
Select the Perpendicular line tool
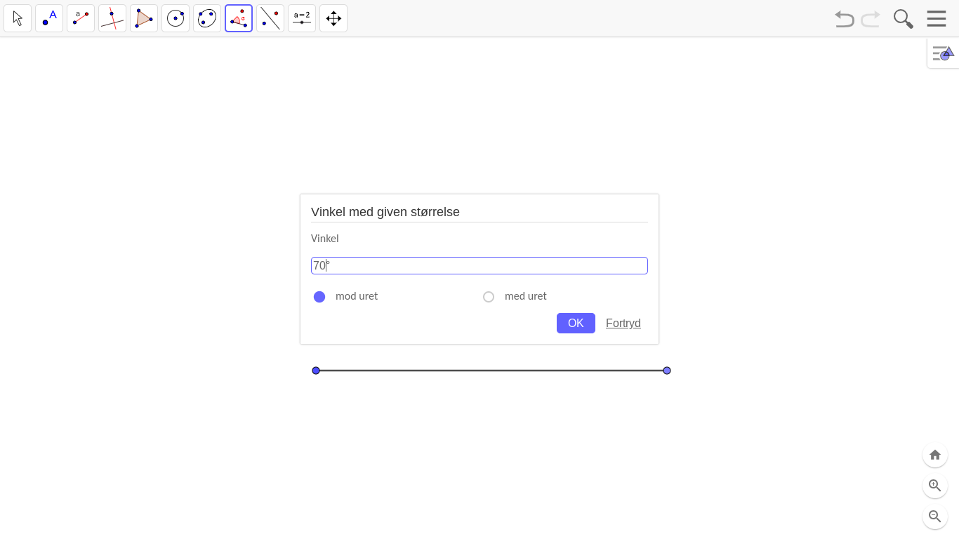[x=112, y=18]
